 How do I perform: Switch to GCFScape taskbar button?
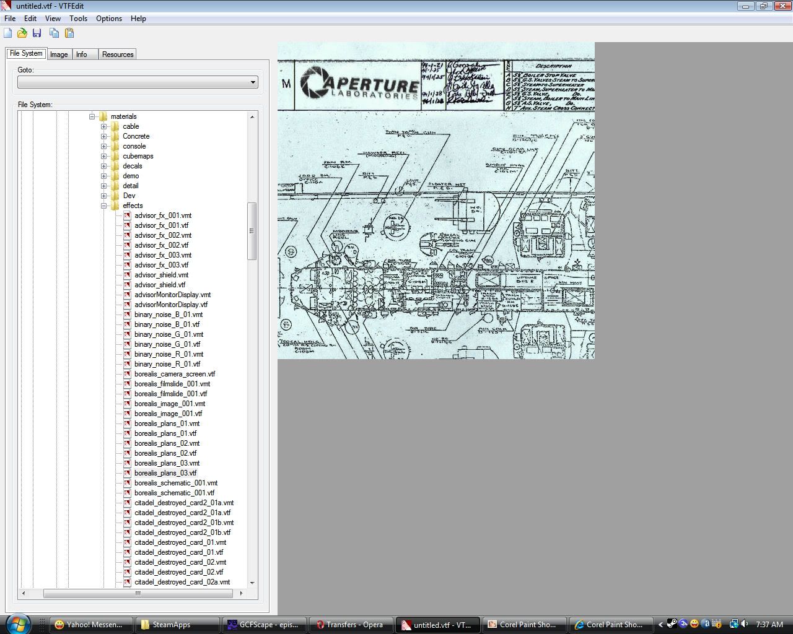click(265, 625)
